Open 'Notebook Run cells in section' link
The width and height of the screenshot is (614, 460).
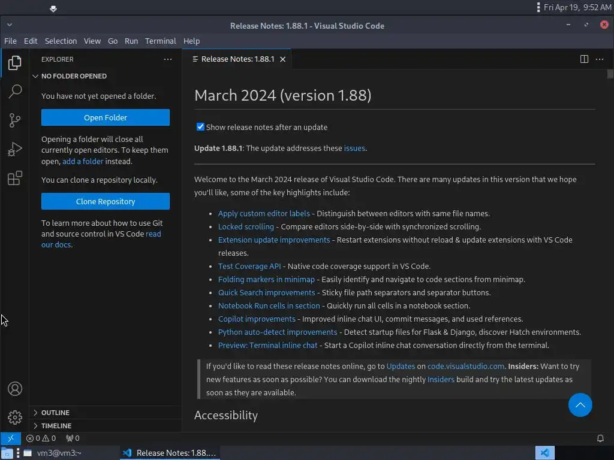click(269, 306)
